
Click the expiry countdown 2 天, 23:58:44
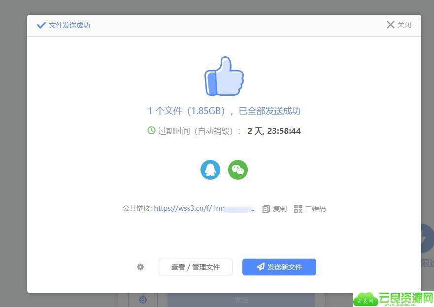tap(274, 131)
